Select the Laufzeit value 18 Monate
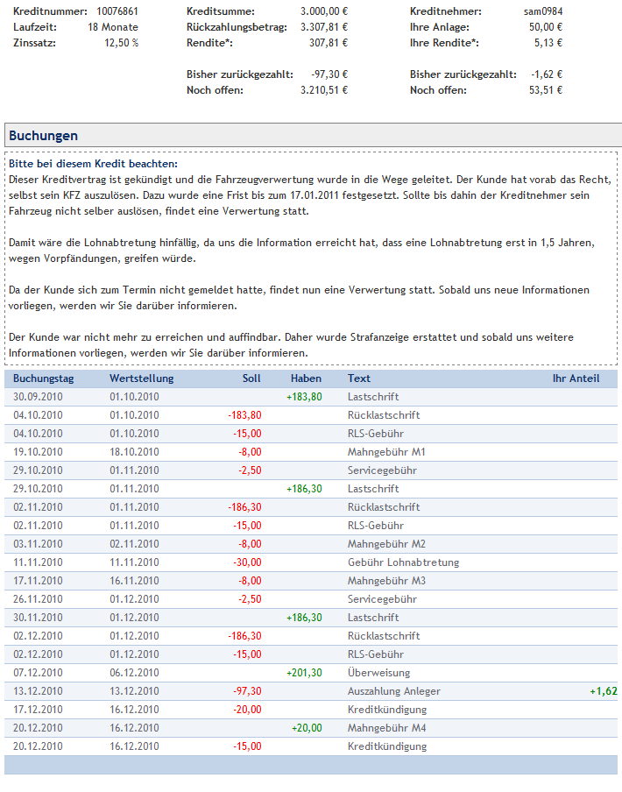 tap(113, 27)
